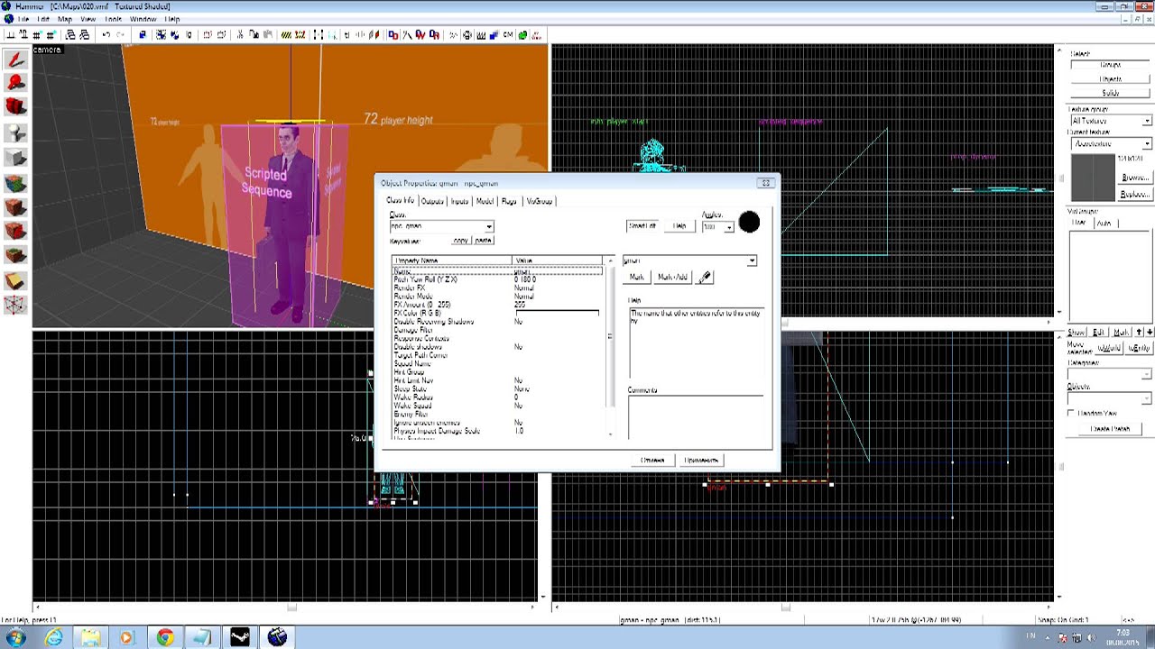Click the yellow-striped Cordon bounds icon

click(x=287, y=35)
